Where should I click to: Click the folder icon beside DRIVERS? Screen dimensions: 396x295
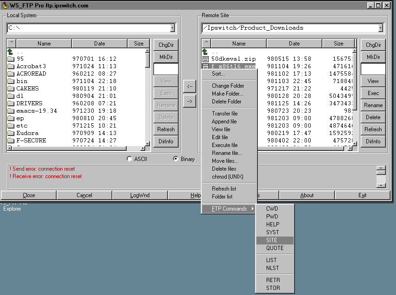(11, 103)
